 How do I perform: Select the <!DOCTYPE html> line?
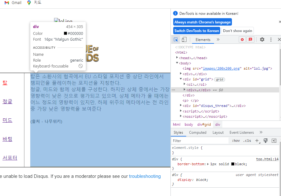(x=190, y=47)
